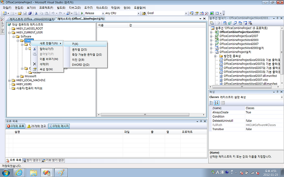Image resolution: width=284 pixels, height=177 pixels.
Task: Open the 빌드(B) menu
Action: coord(61,8)
